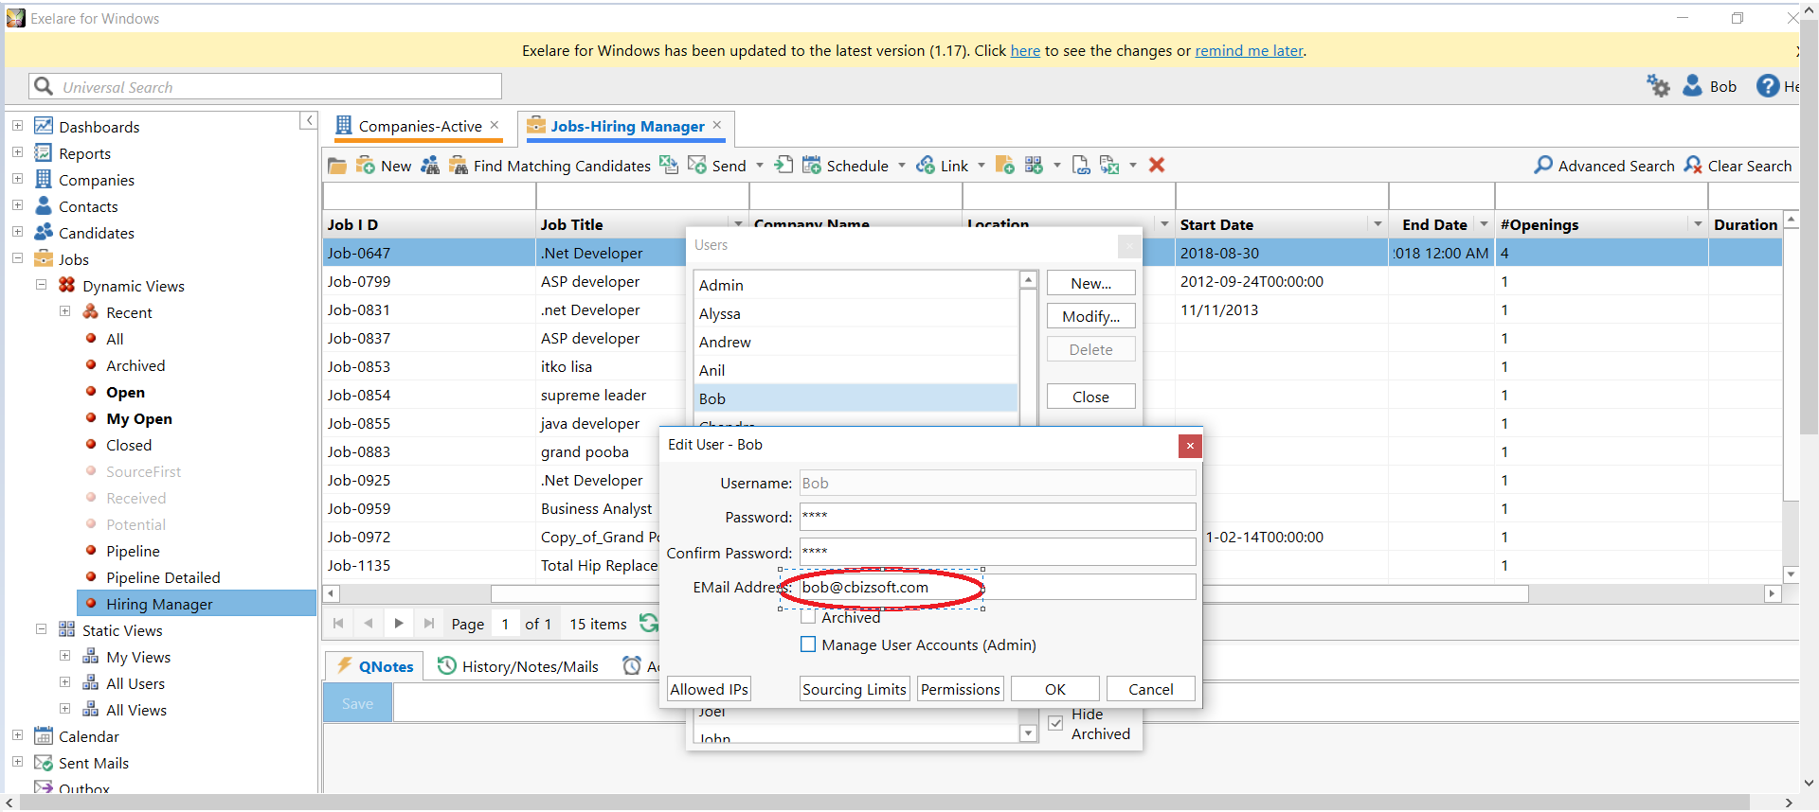Open the Help question mark icon
This screenshot has width=1819, height=812.
[1768, 86]
